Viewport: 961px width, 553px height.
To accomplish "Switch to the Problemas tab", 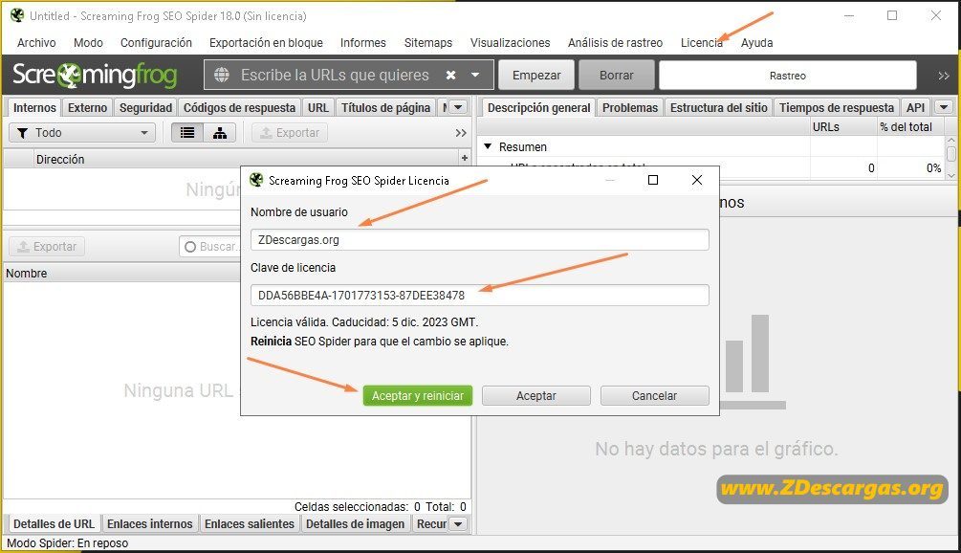I will [630, 108].
